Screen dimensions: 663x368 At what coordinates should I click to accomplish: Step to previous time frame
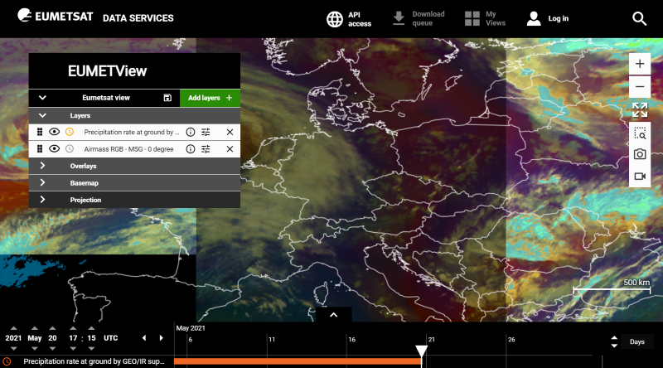coord(144,338)
